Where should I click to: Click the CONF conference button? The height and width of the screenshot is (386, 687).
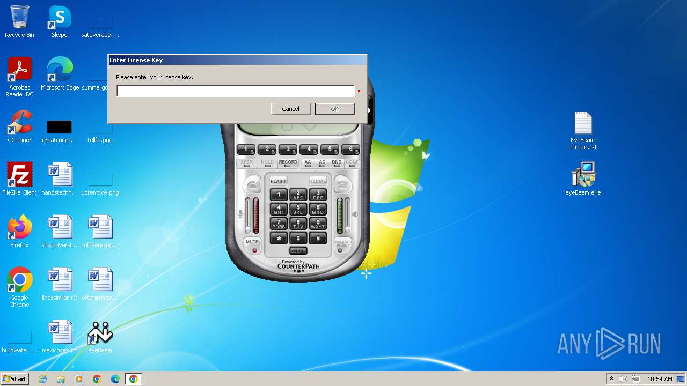[x=352, y=164]
